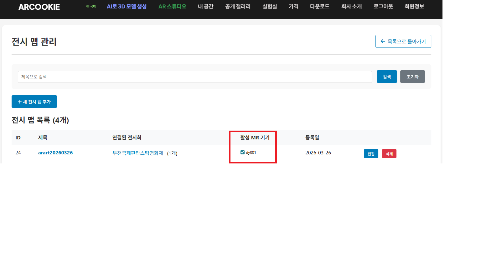View the 가격 pricing page
Image resolution: width=481 pixels, height=270 pixels.
293,6
